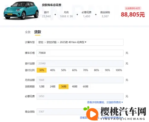Click the 月供金额 field showing 1668

[x=80, y=80]
